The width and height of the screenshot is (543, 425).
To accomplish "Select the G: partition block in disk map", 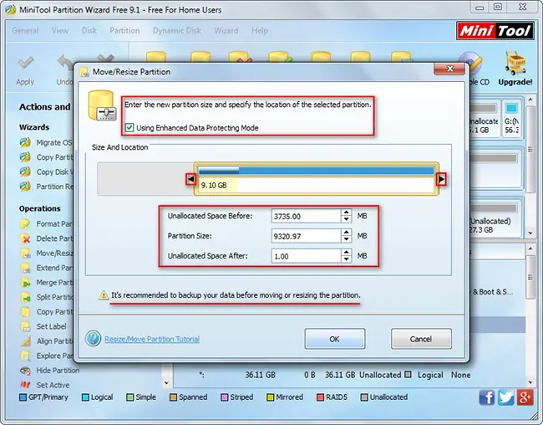I will point(511,118).
